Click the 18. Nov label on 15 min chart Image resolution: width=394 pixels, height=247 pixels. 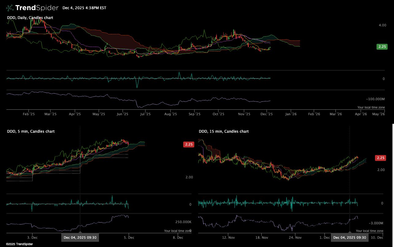tap(261, 237)
